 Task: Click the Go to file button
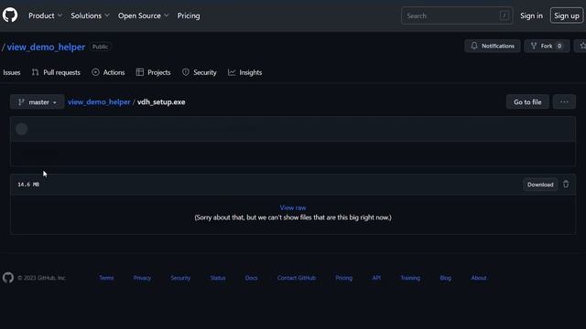tap(527, 101)
